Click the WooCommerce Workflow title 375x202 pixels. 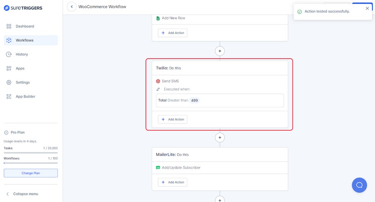click(x=102, y=7)
